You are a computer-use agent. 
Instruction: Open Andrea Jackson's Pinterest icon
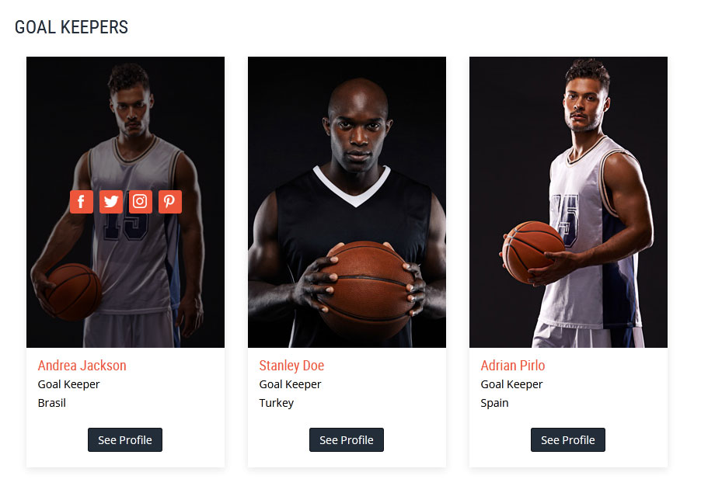pyautogui.click(x=170, y=202)
